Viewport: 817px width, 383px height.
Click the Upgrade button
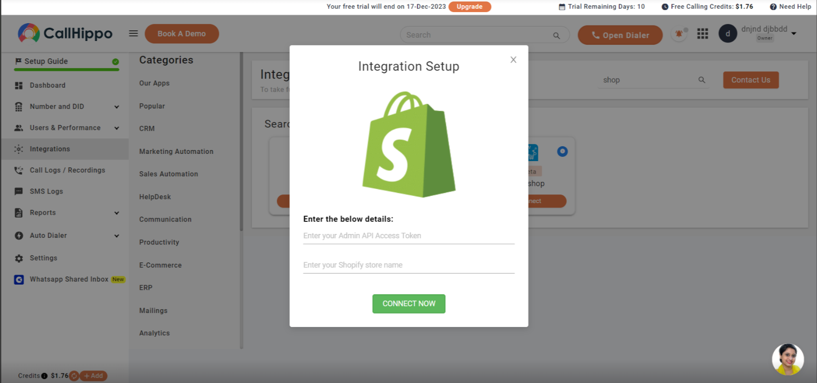pos(469,7)
